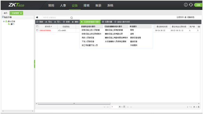Click the 刷新 refresh toolbar item
The image size is (203, 114).
[x=40, y=22]
